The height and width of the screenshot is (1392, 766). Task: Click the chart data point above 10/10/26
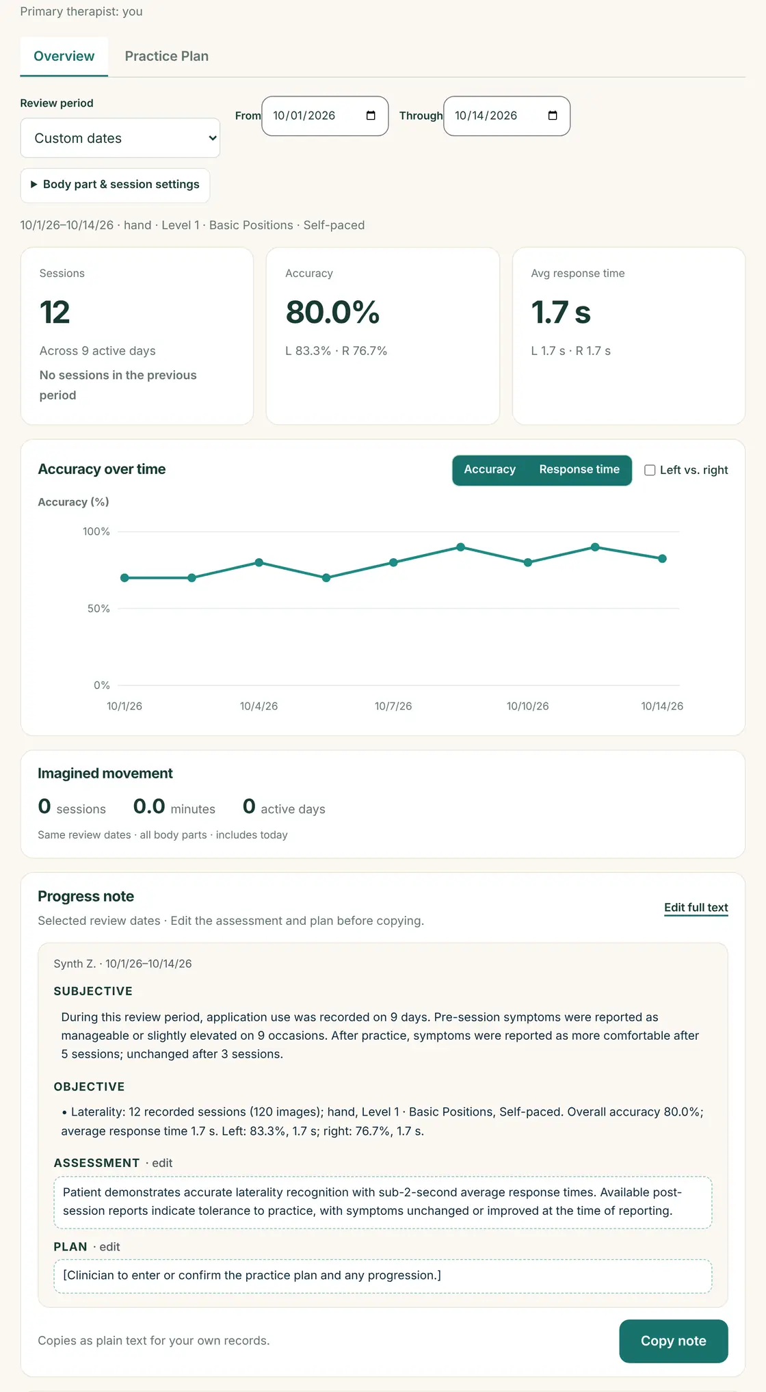coord(528,562)
